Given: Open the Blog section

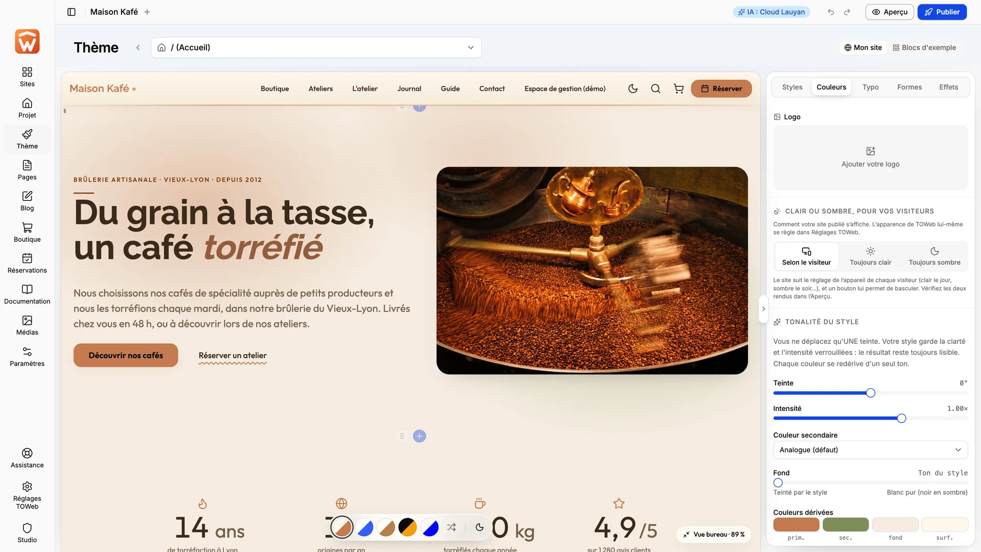Looking at the screenshot, I should tap(27, 201).
